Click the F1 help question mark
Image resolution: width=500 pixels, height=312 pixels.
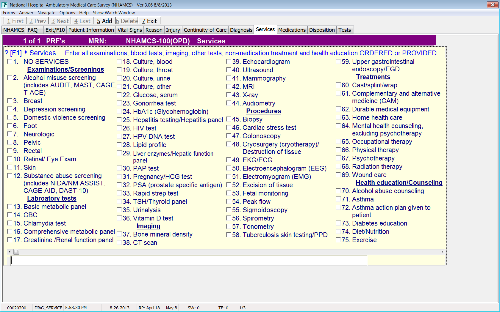coord(7,53)
